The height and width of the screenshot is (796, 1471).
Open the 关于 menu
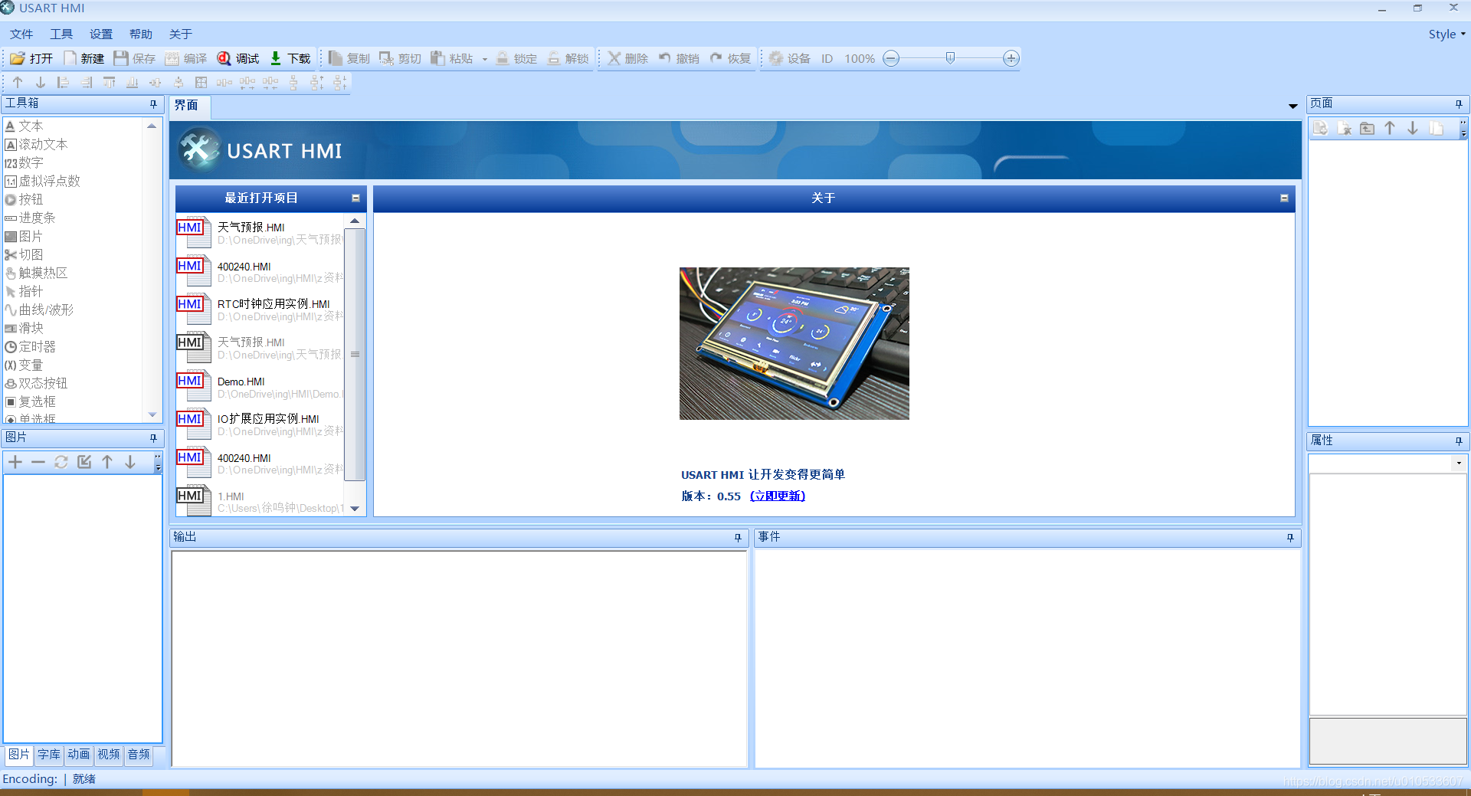181,34
